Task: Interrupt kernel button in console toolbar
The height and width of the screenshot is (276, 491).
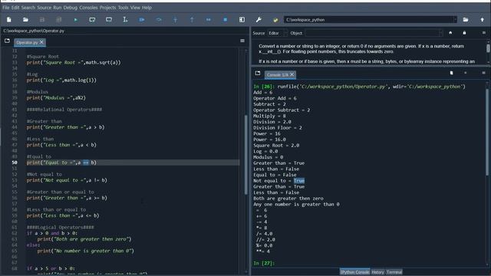Action: 466,73
